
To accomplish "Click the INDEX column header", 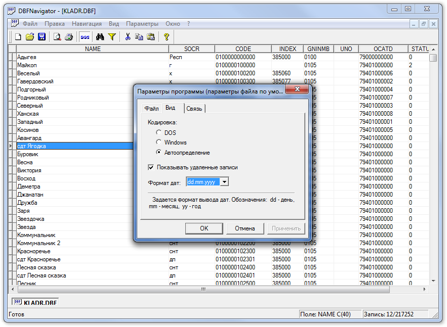I will 288,49.
